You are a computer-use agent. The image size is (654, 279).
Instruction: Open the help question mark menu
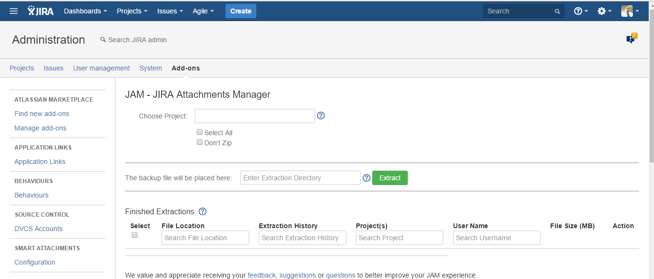click(x=580, y=11)
